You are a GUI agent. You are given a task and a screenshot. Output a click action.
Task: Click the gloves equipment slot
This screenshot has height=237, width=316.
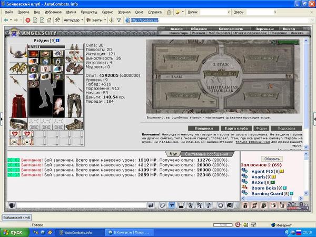(74, 68)
